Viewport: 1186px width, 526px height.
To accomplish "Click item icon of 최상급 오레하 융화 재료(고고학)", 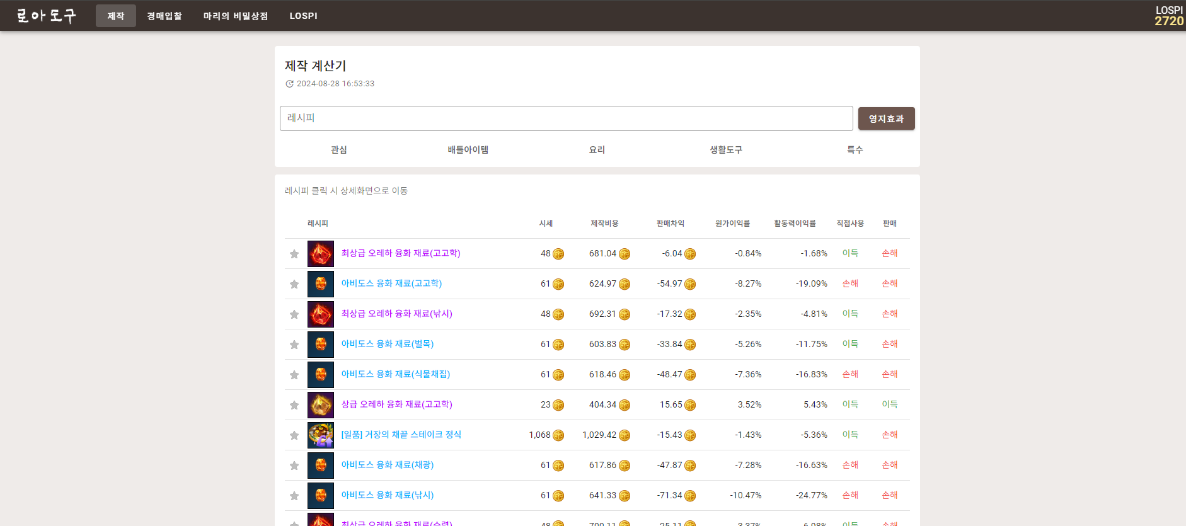I will point(321,254).
